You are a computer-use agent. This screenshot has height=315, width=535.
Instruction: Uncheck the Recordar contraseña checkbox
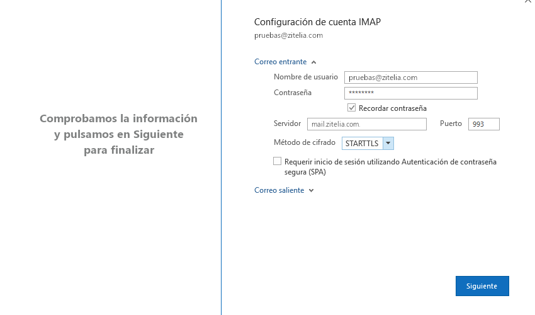[352, 108]
